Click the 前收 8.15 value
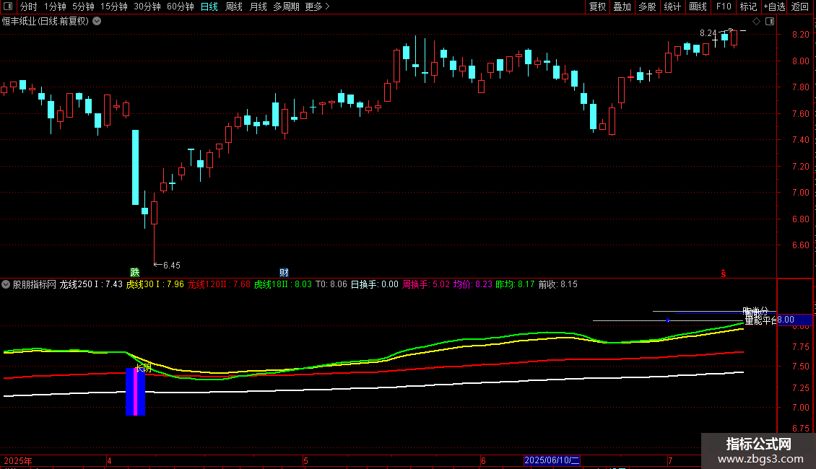816x469 pixels. [558, 284]
